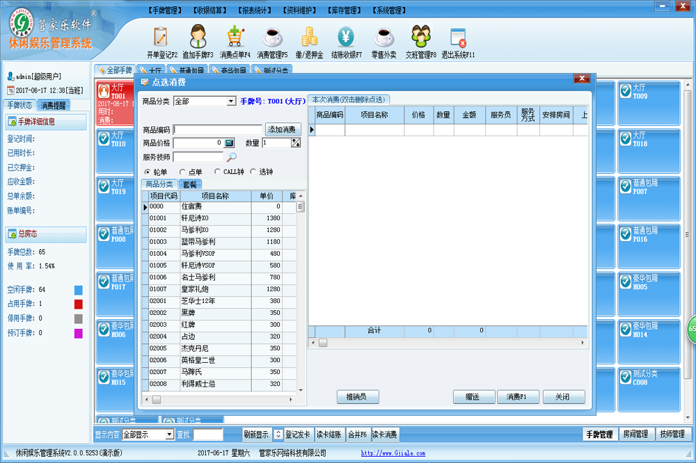Select the 轩尼诗XO row in product list
Viewport: 696px width, 463px height.
tap(219, 218)
